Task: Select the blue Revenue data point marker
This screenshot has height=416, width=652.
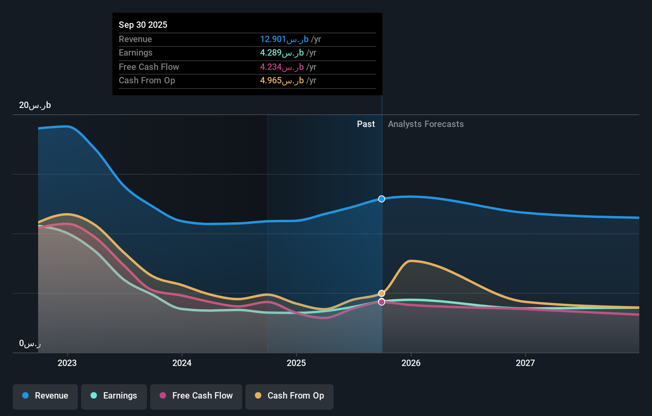Action: click(x=382, y=199)
